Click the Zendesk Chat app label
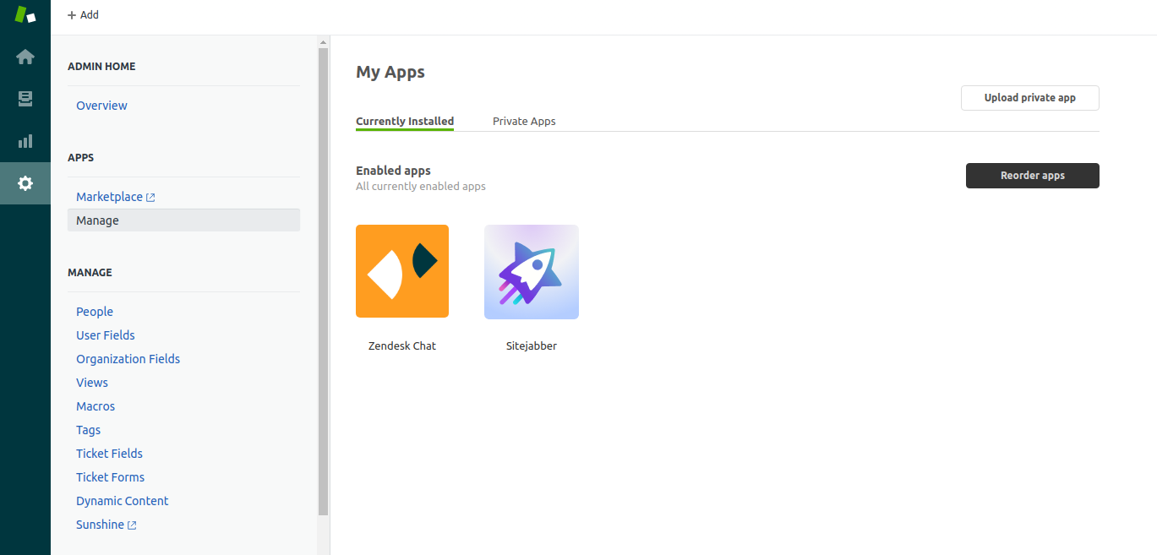Image resolution: width=1157 pixels, height=555 pixels. 402,346
